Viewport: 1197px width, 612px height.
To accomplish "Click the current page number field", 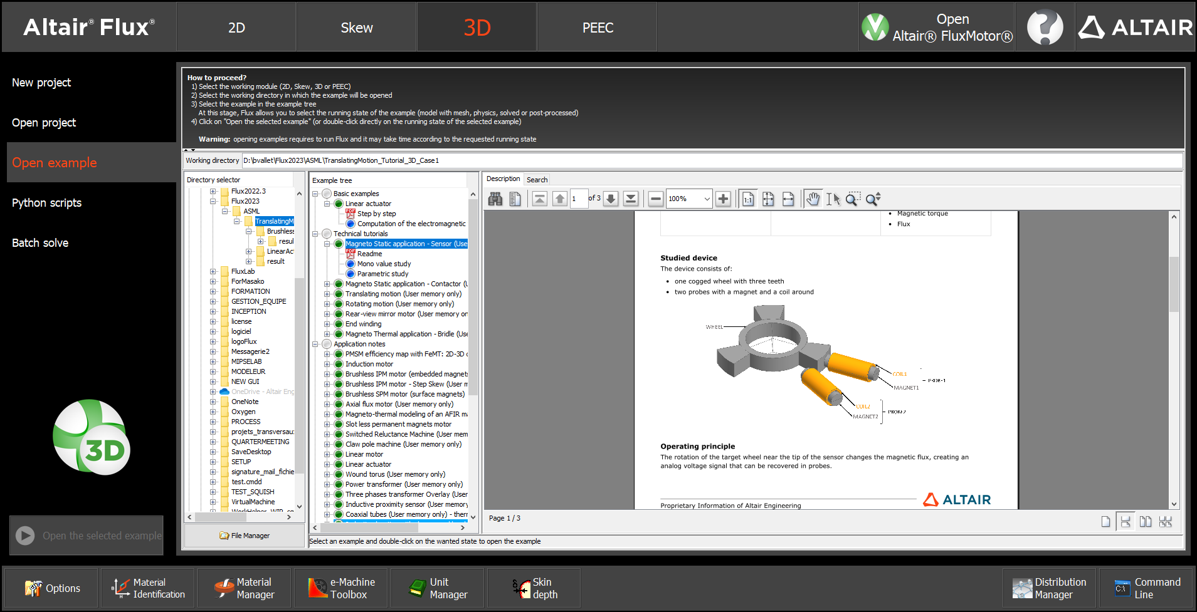I will coord(579,199).
